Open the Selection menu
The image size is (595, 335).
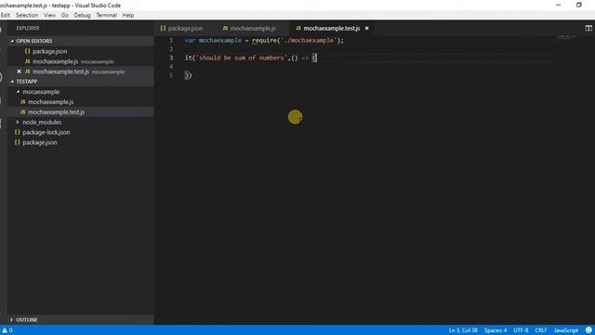27,15
